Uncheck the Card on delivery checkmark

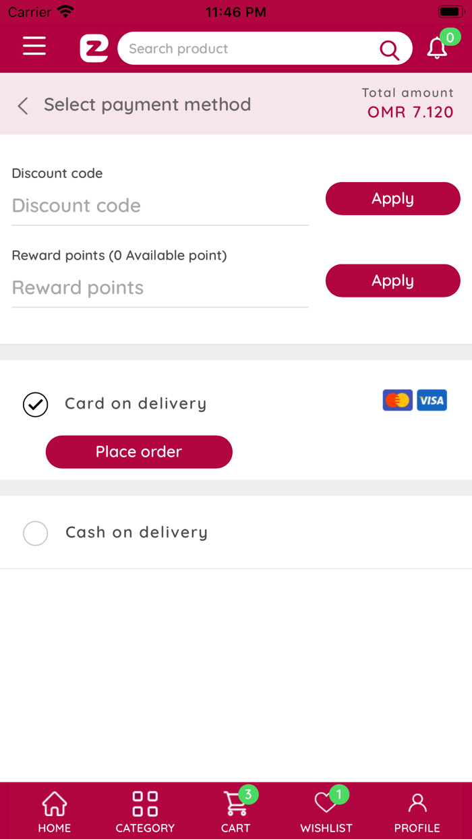coord(35,404)
